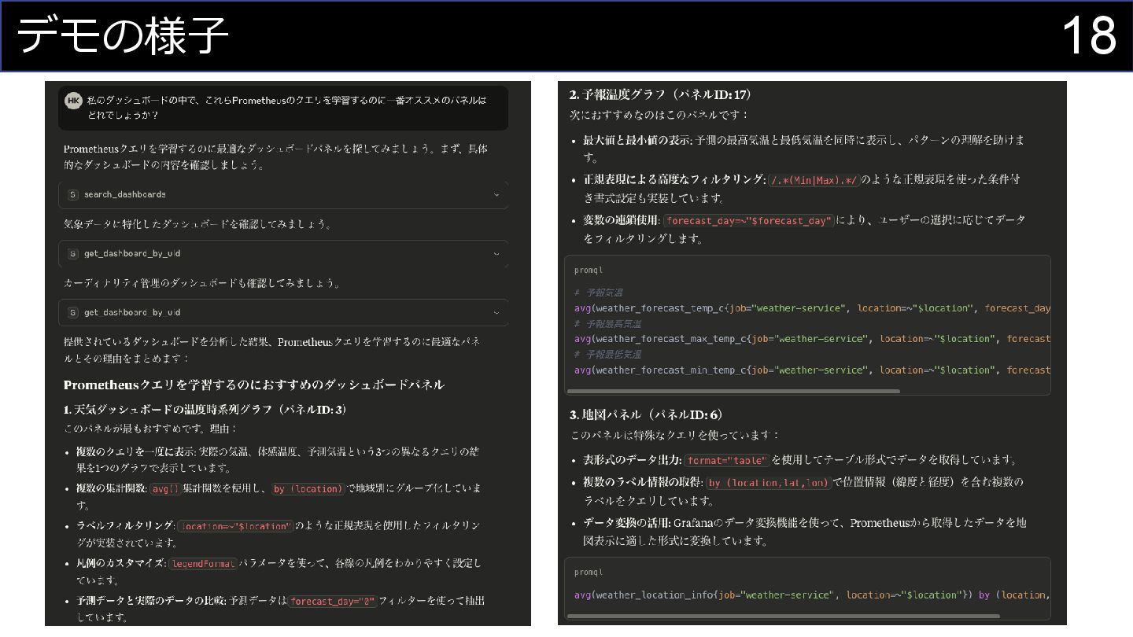Click the inline code forecast_day="2"
This screenshot has width=1133, height=637.
[x=332, y=602]
